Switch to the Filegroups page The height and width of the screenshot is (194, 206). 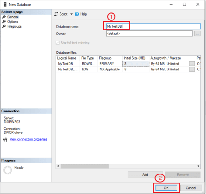pyautogui.click(x=14, y=26)
